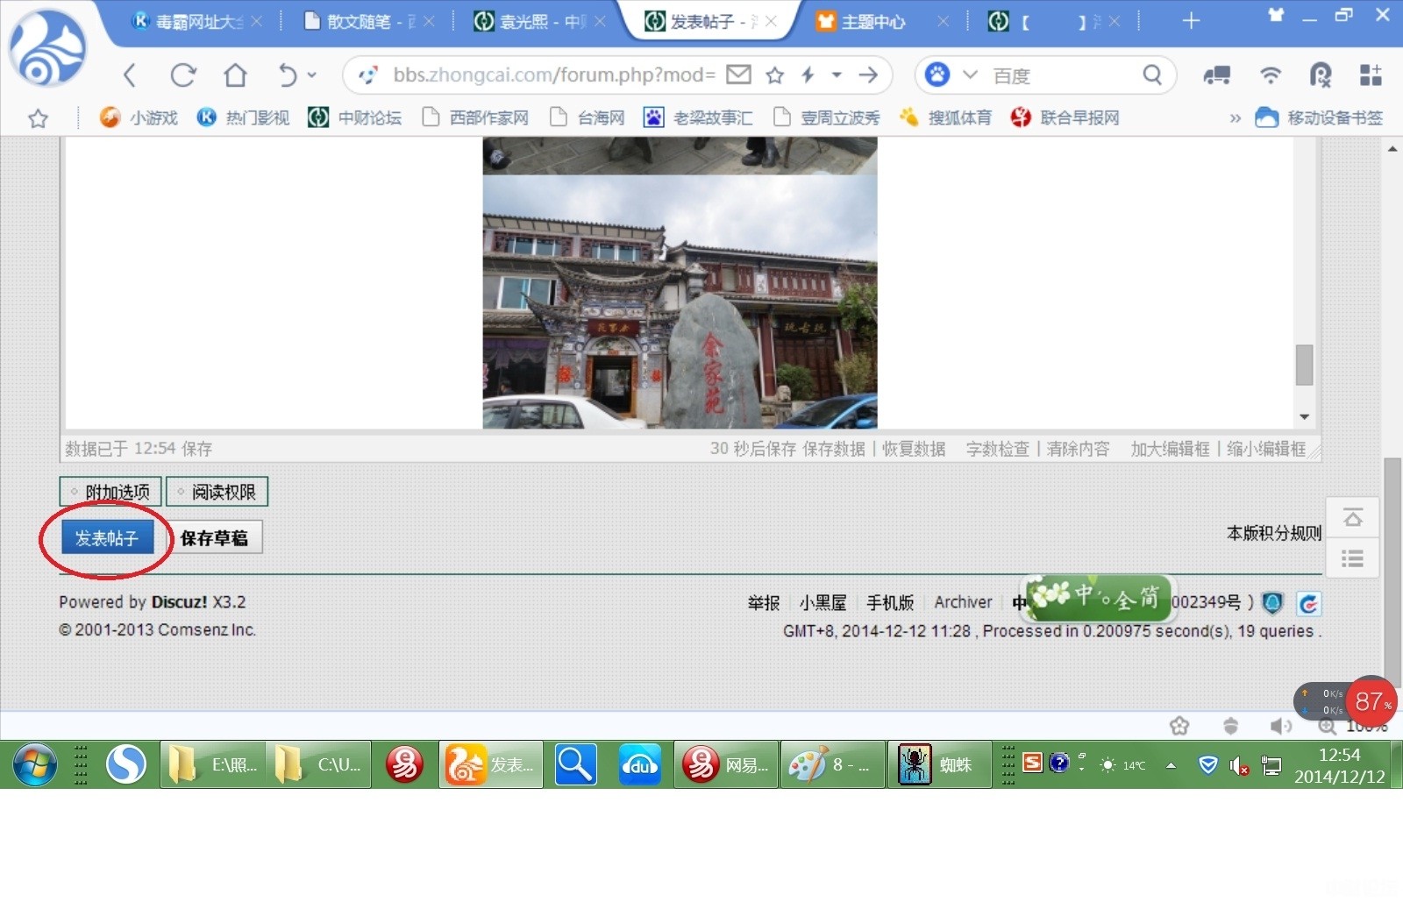Switch to the 散文随笔 tab
Image resolution: width=1403 pixels, height=902 pixels.
(x=359, y=22)
